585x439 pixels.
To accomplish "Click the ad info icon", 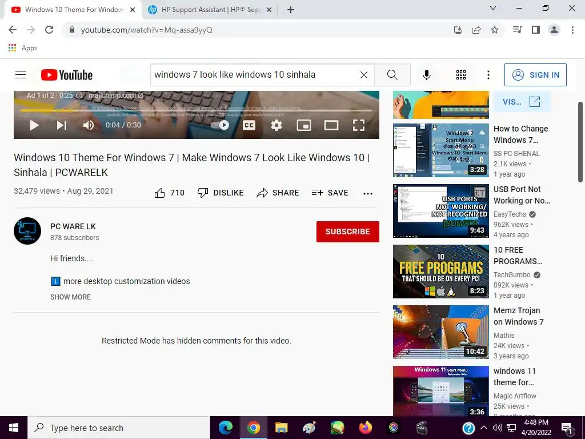I will (x=79, y=95).
